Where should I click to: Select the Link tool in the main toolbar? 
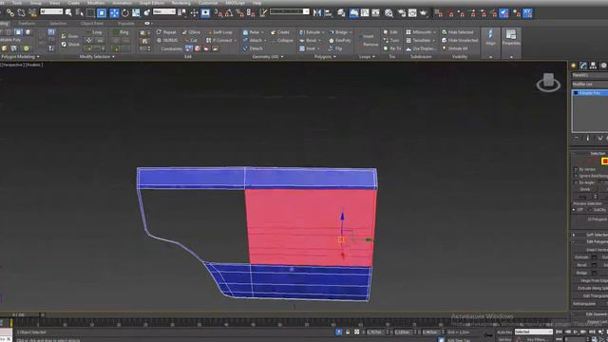coord(10,13)
